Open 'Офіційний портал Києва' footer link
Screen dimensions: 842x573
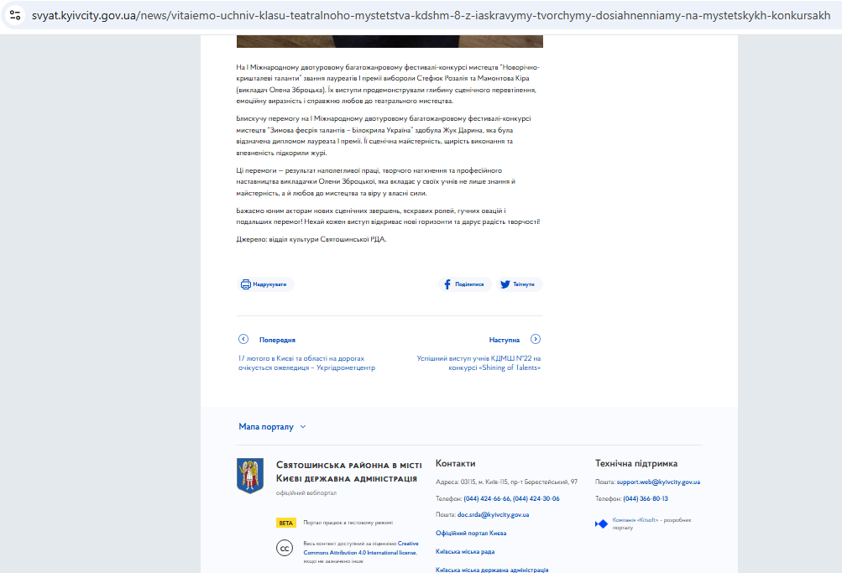[x=471, y=533]
